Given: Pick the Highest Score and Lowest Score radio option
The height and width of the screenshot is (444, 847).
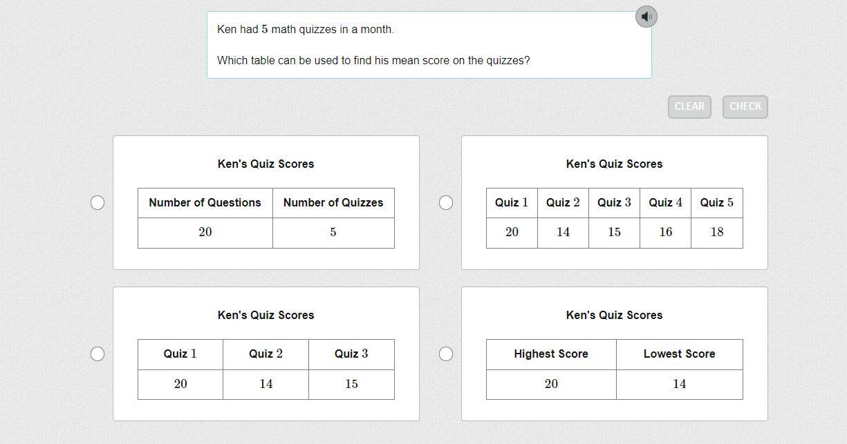Looking at the screenshot, I should click(446, 354).
